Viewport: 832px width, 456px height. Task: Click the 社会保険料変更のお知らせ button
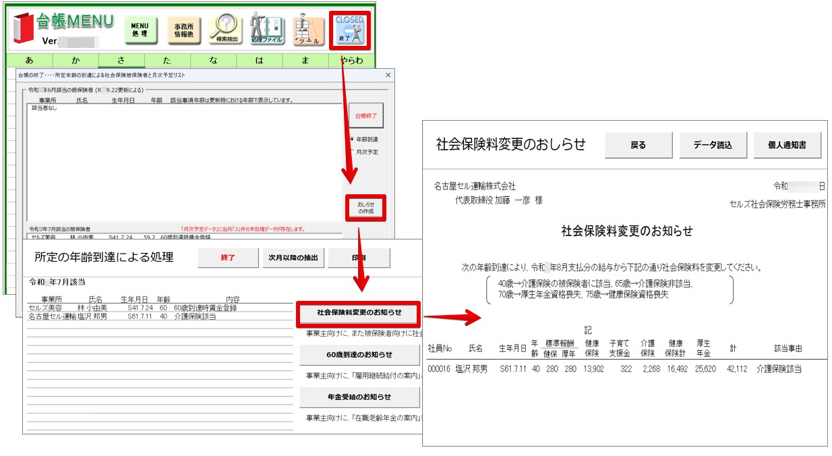point(359,313)
